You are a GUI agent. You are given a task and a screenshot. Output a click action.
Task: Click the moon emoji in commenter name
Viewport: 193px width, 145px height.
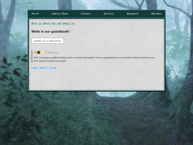pos(42,53)
